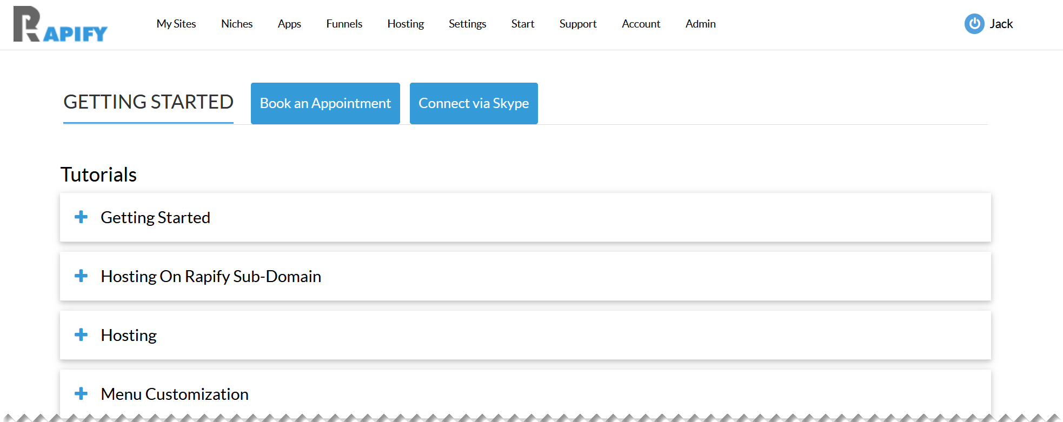Image resolution: width=1063 pixels, height=422 pixels.
Task: Click the Rapify logo
Action: [60, 24]
